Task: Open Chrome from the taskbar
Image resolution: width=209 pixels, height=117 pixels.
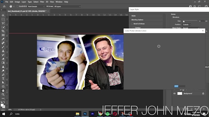Action: tap(100, 114)
